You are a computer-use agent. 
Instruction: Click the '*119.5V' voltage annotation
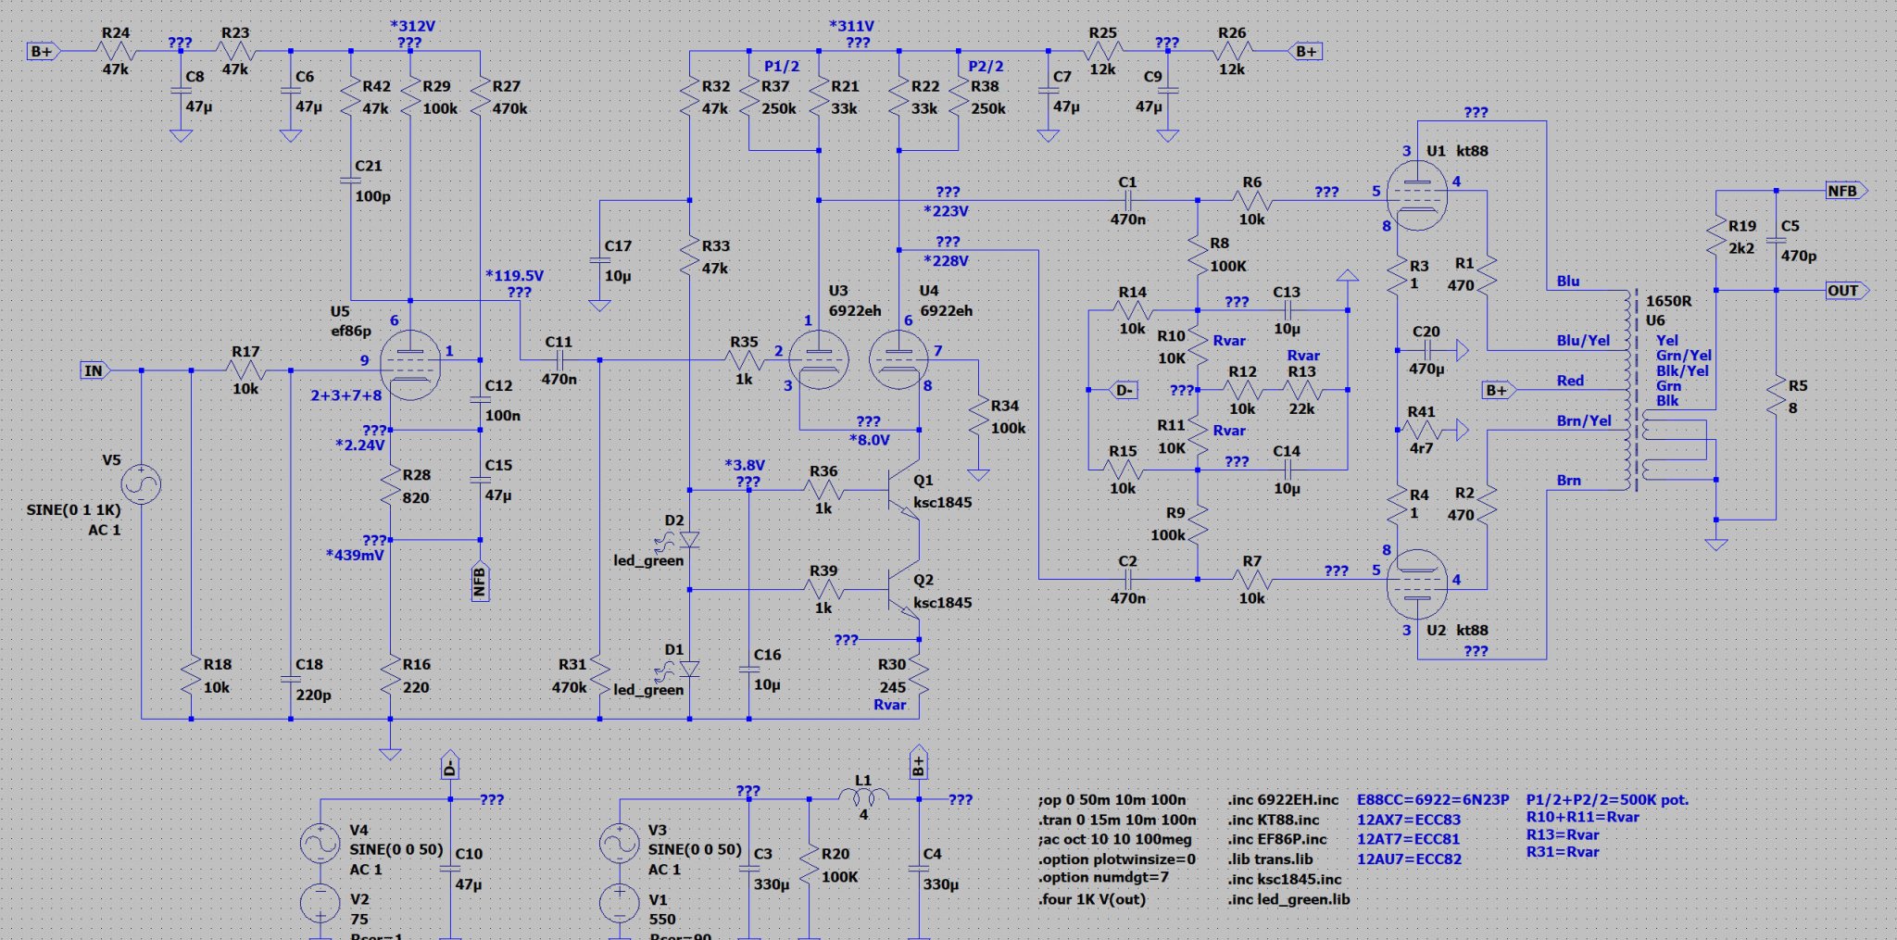tap(514, 275)
